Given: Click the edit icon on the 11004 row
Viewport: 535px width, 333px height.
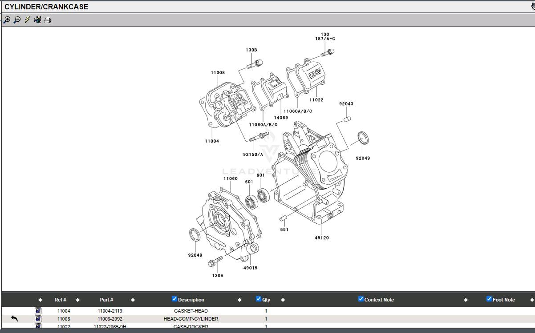Looking at the screenshot, I should [38, 310].
